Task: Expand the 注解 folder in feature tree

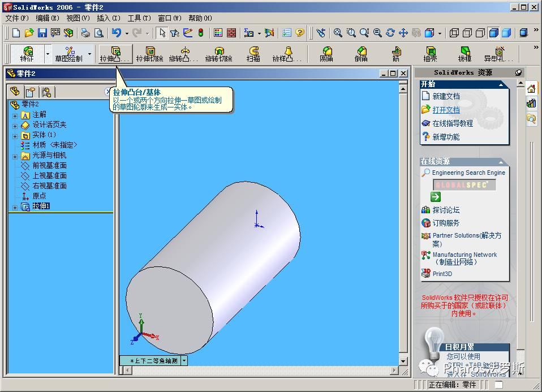Action: pyautogui.click(x=15, y=115)
